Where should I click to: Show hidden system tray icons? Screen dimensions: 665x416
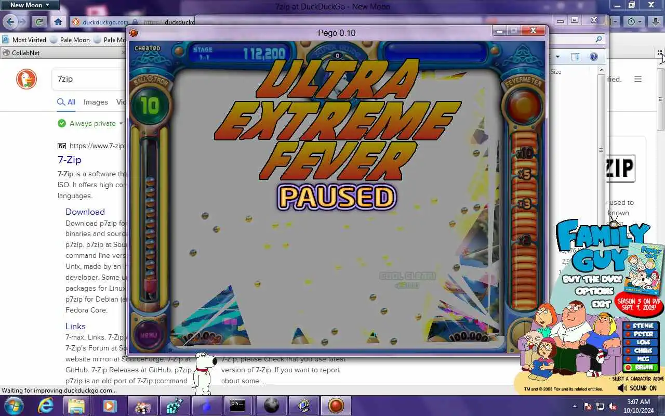point(575,406)
